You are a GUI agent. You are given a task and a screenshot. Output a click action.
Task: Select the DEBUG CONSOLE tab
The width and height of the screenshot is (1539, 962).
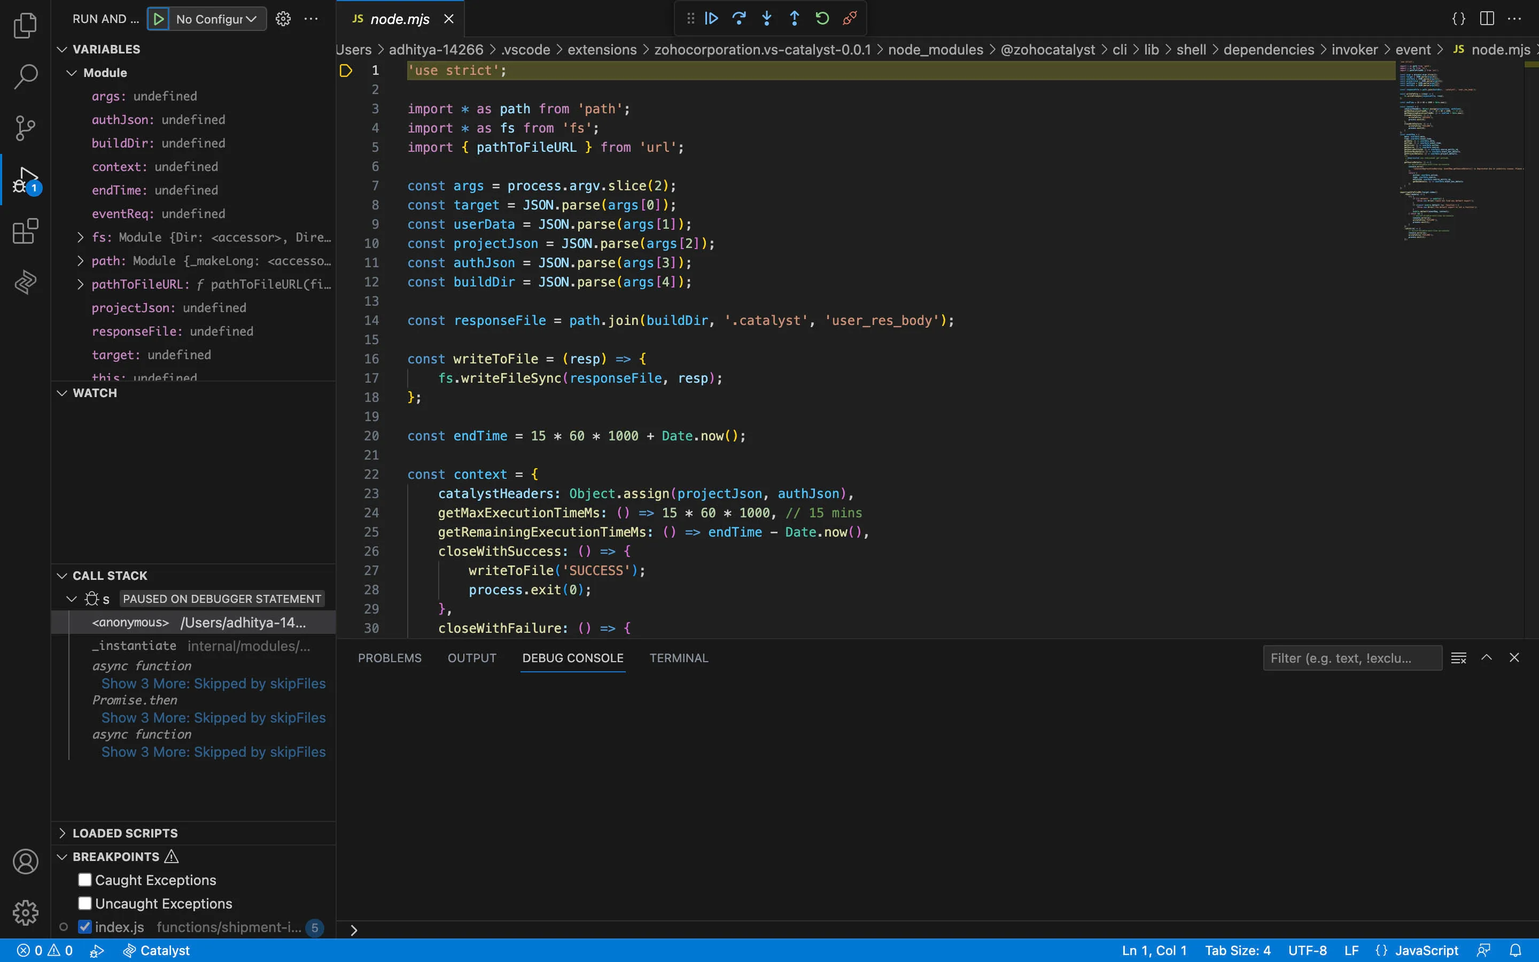[573, 658]
